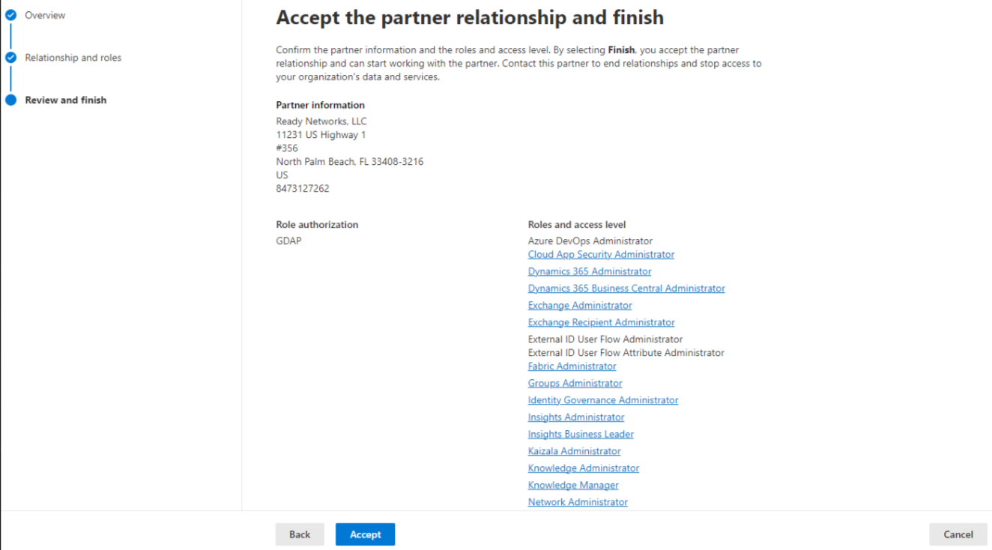Open the Fabric Administrator role link
The image size is (992, 550).
coord(572,366)
